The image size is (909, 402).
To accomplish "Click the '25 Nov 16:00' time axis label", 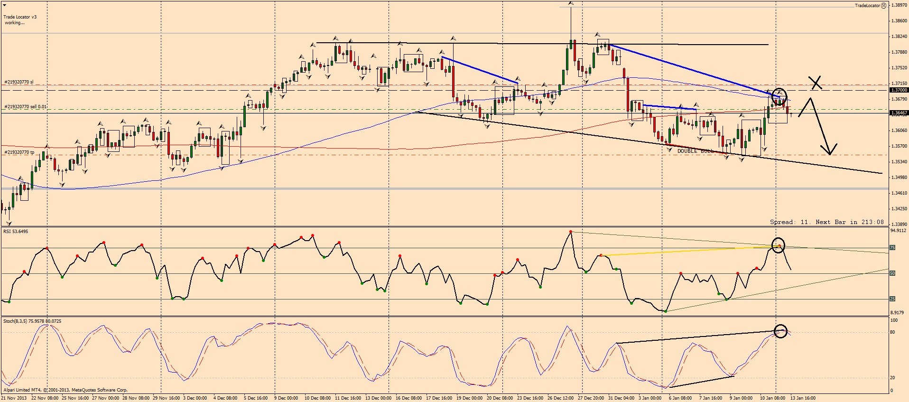I will (75, 398).
